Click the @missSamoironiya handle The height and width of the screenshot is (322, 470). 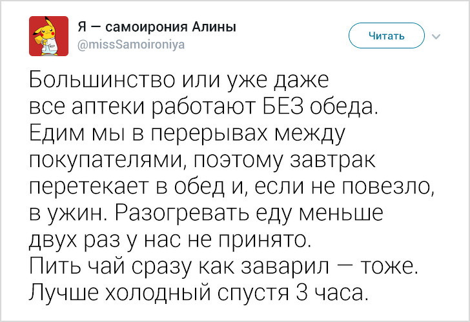pyautogui.click(x=130, y=44)
